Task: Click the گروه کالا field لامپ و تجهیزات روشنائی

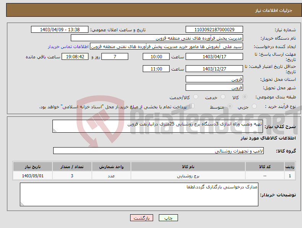Action: 158,151
